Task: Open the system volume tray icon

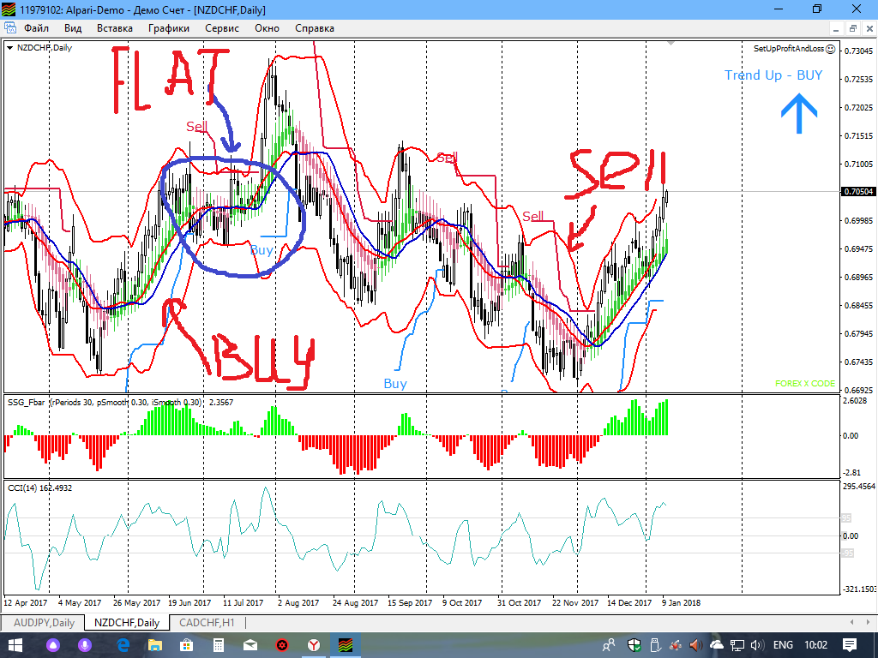Action: pyautogui.click(x=757, y=645)
